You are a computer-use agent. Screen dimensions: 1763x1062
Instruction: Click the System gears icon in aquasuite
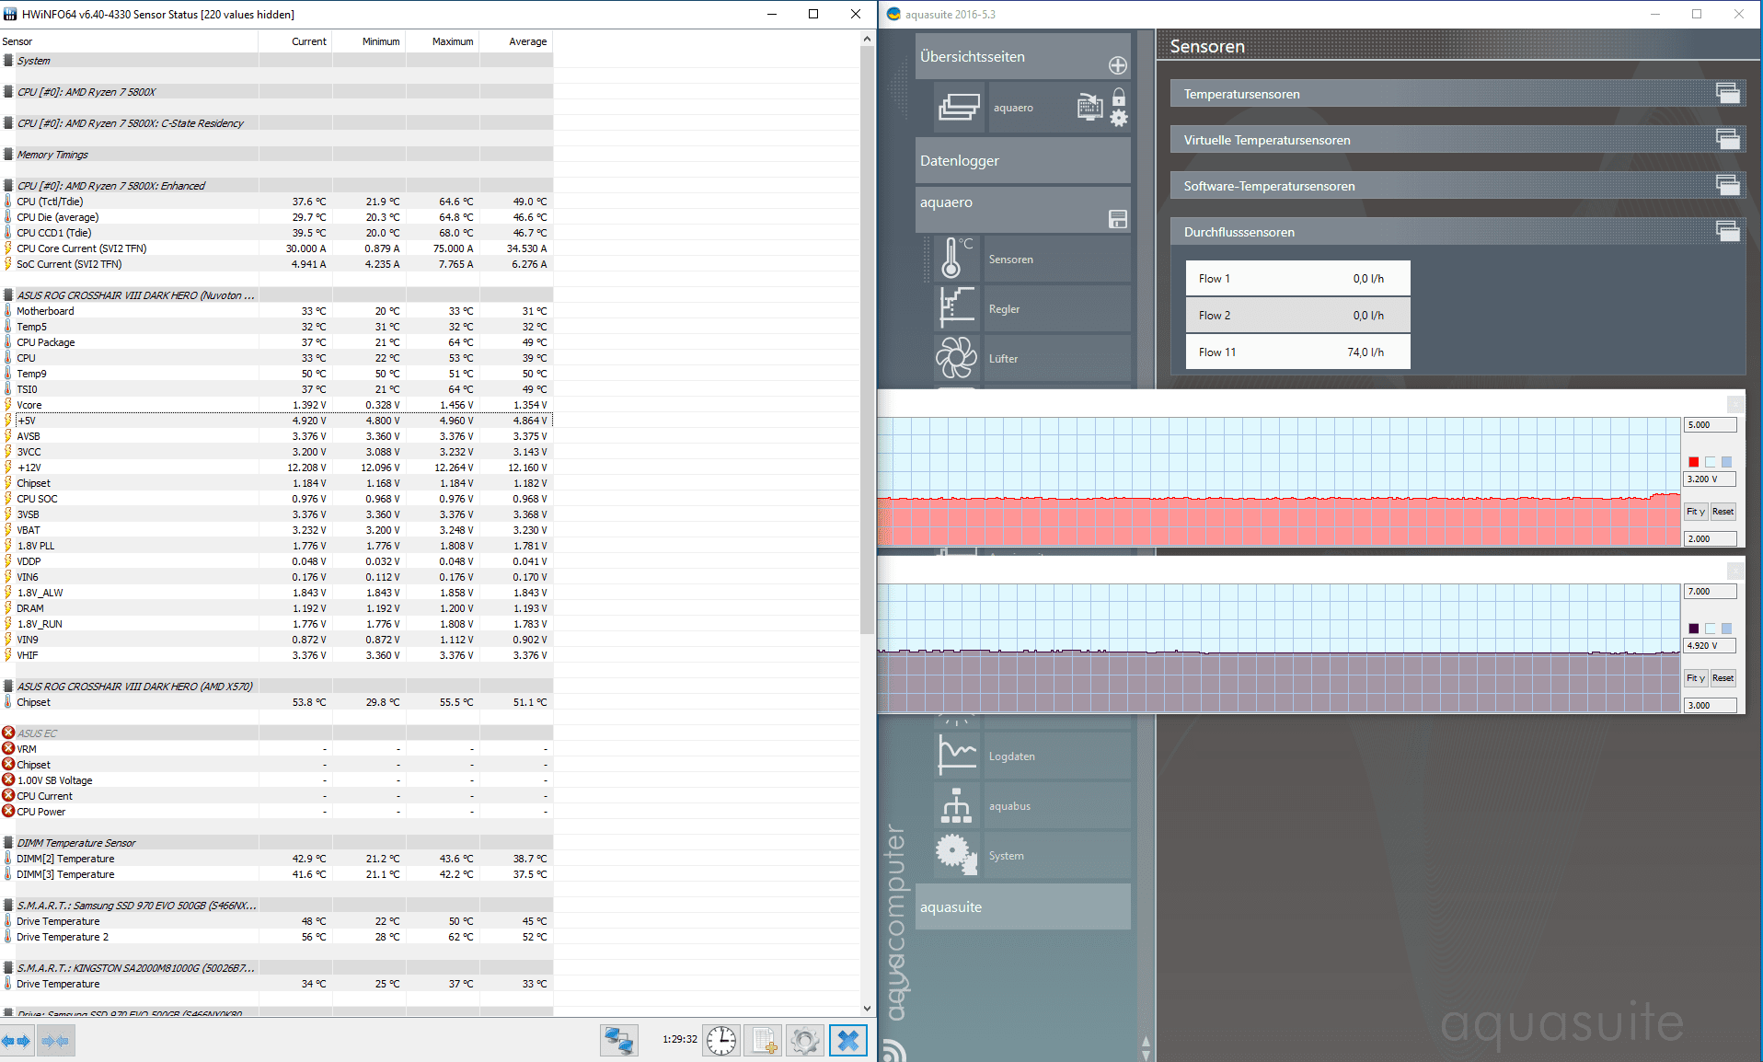click(x=957, y=855)
